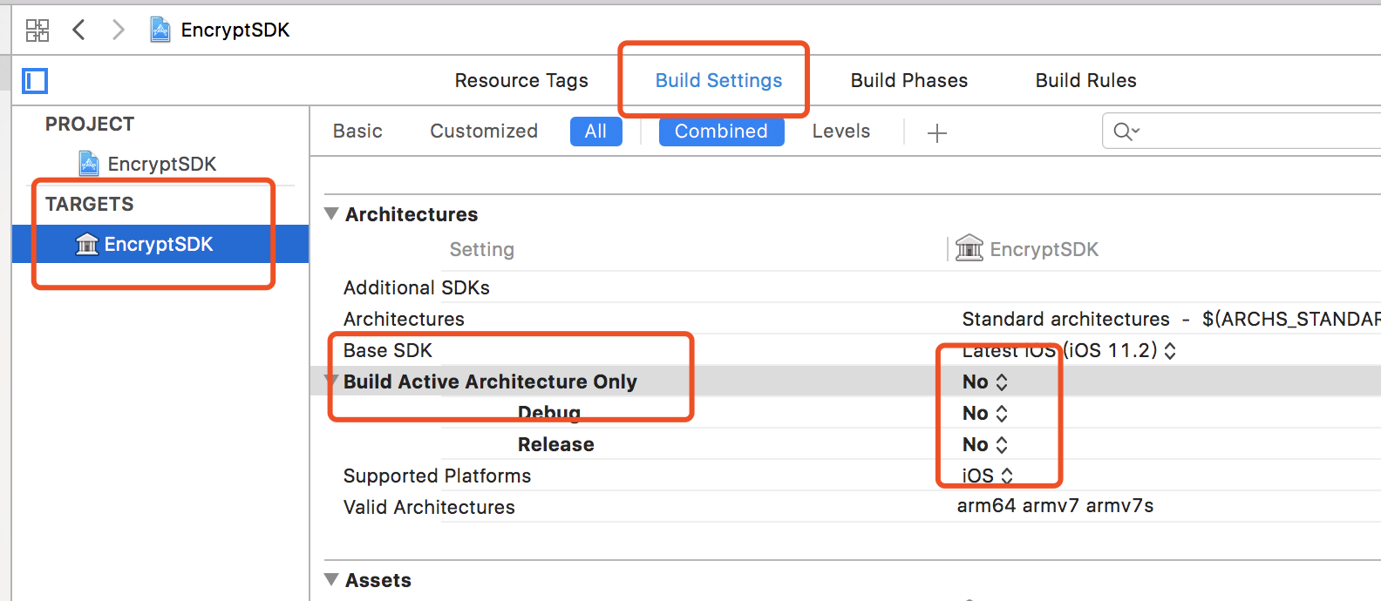Go forward using the right chevron
This screenshot has width=1381, height=601.
pyautogui.click(x=119, y=30)
